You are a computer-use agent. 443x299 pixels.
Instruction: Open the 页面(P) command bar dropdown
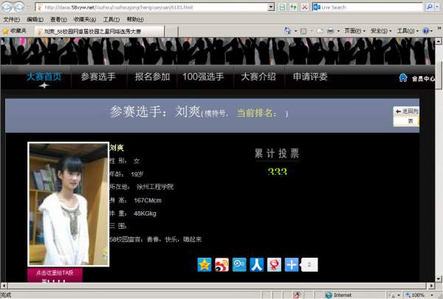point(354,31)
